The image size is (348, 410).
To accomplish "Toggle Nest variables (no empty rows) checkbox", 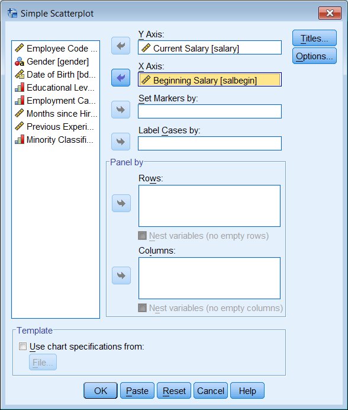I will click(142, 236).
